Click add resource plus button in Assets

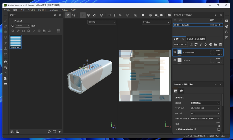(60, 132)
